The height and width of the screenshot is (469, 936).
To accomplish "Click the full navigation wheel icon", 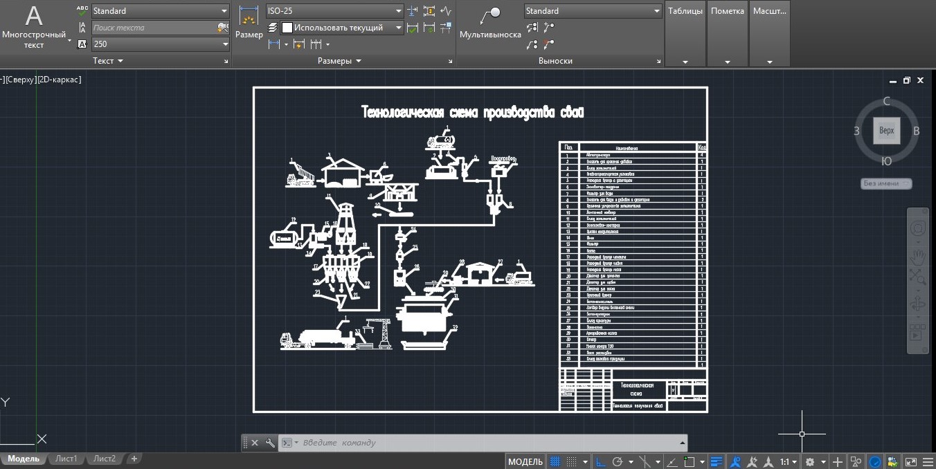I will coord(918,228).
